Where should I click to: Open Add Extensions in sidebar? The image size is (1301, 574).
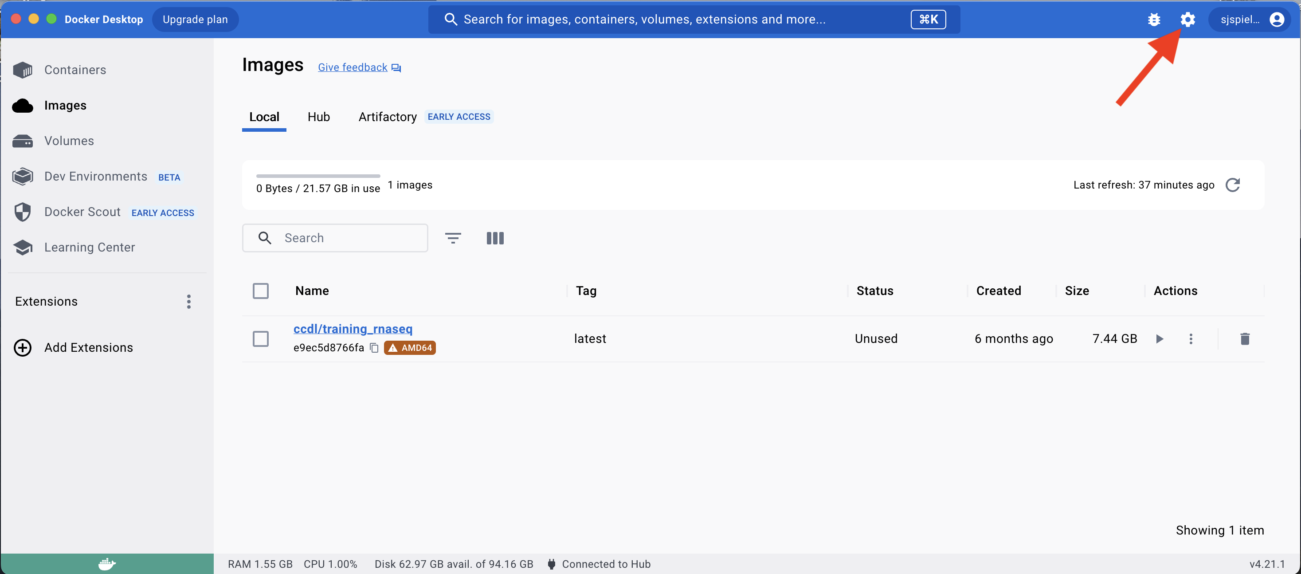[x=89, y=348]
